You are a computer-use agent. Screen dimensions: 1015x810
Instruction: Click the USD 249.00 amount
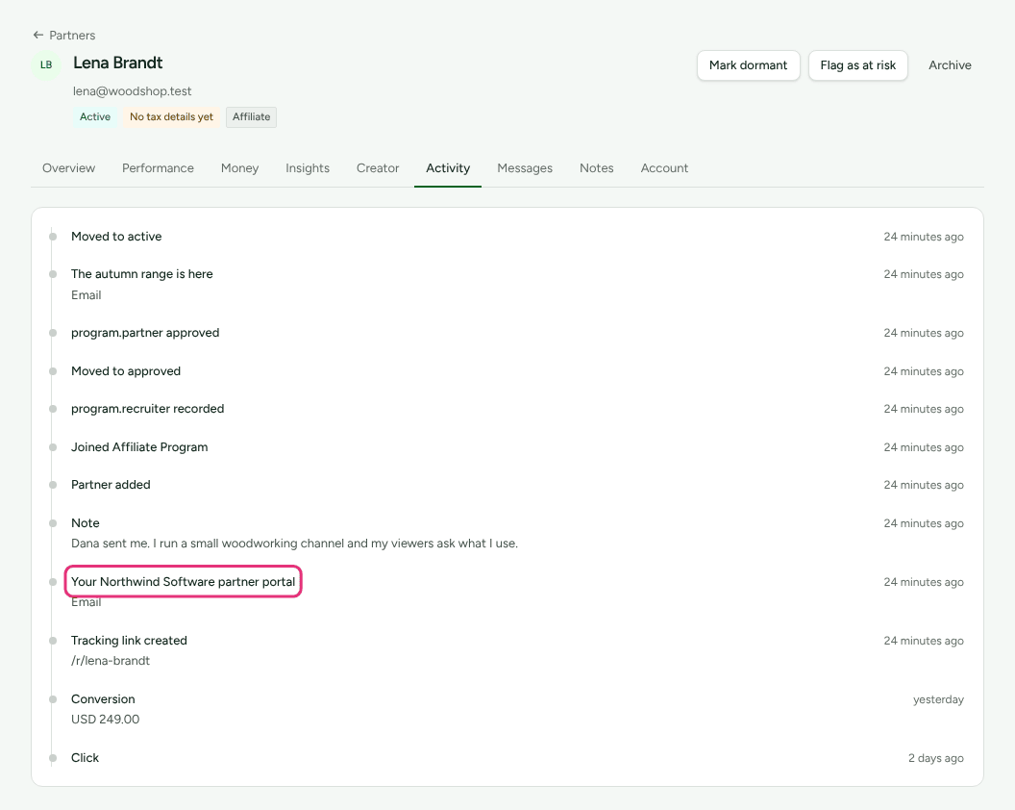coord(105,720)
